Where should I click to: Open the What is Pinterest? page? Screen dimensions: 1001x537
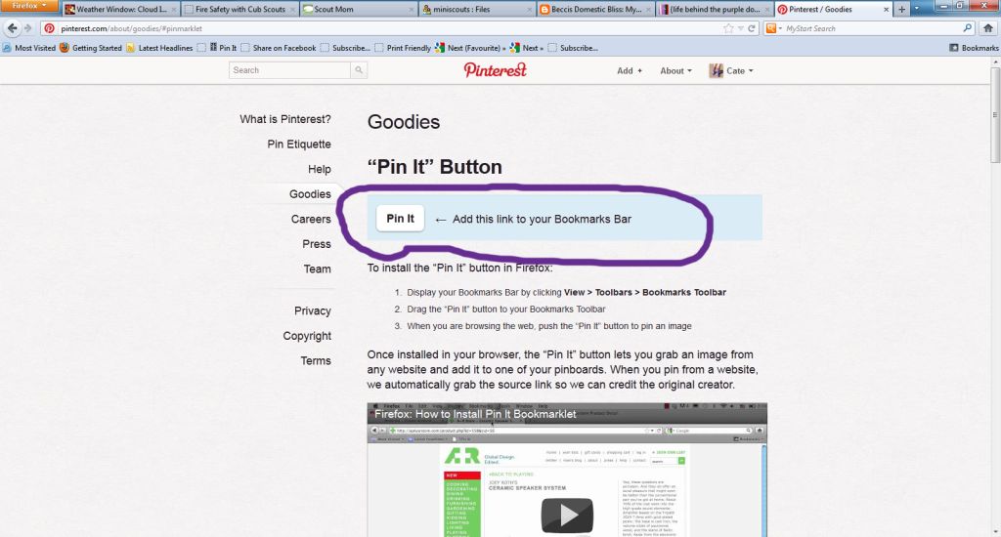click(285, 119)
